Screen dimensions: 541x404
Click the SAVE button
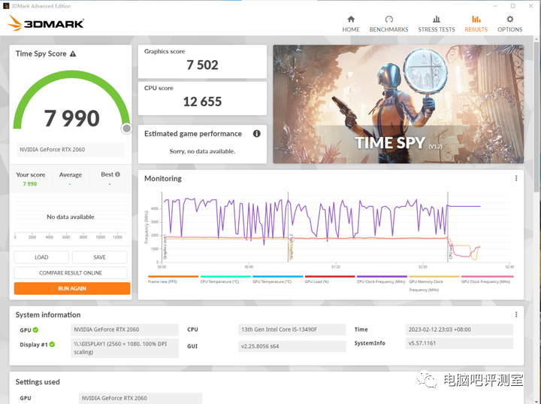coord(99,257)
